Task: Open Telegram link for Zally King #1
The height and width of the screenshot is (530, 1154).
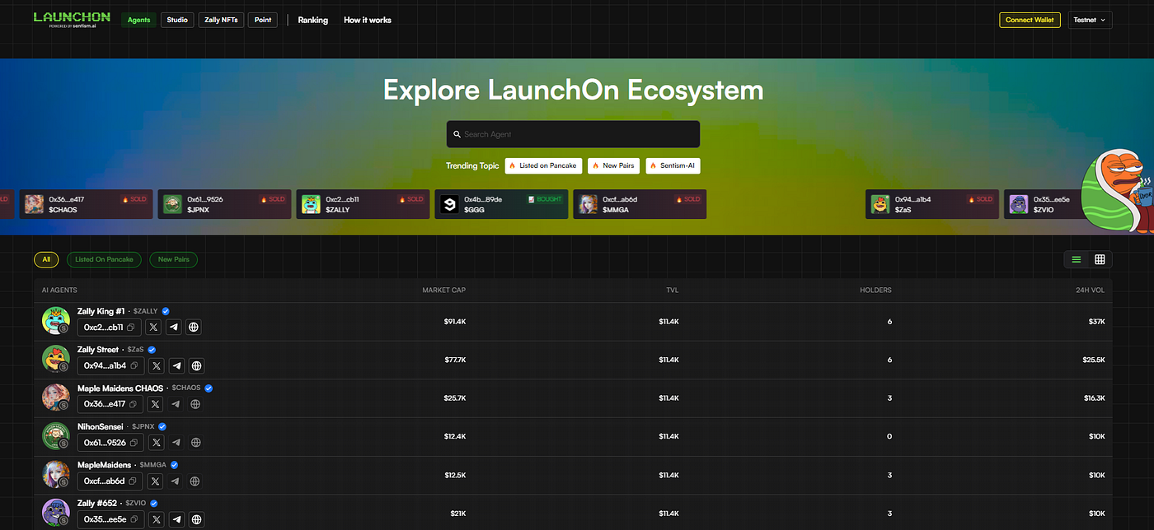Action: 174,327
